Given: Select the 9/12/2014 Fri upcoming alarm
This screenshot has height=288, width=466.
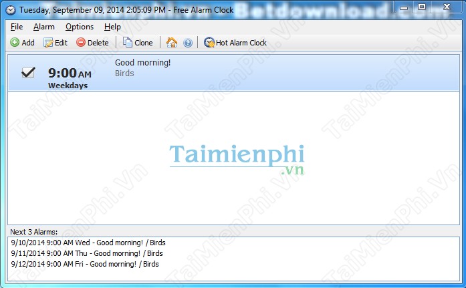Looking at the screenshot, I should (85, 264).
